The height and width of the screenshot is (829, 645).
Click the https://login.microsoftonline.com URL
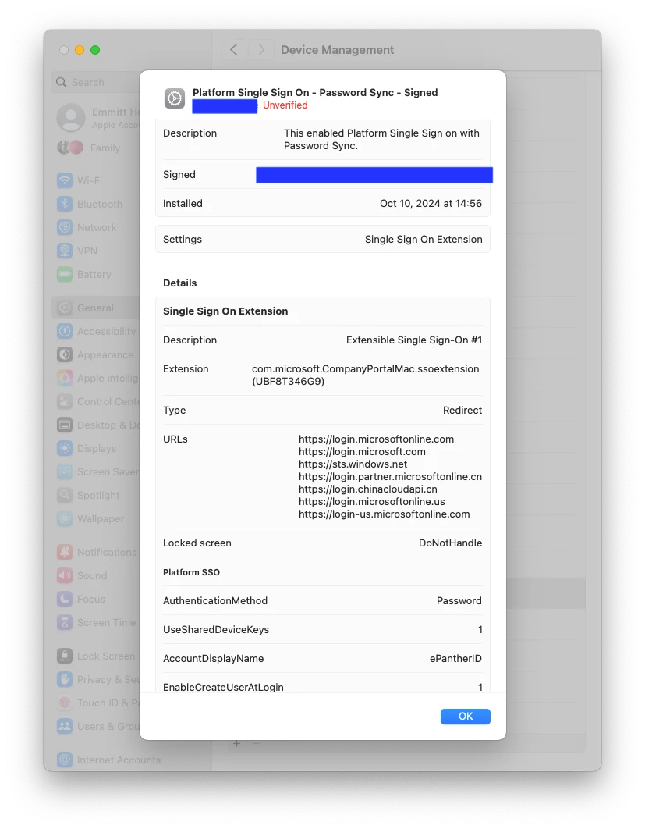tap(376, 439)
